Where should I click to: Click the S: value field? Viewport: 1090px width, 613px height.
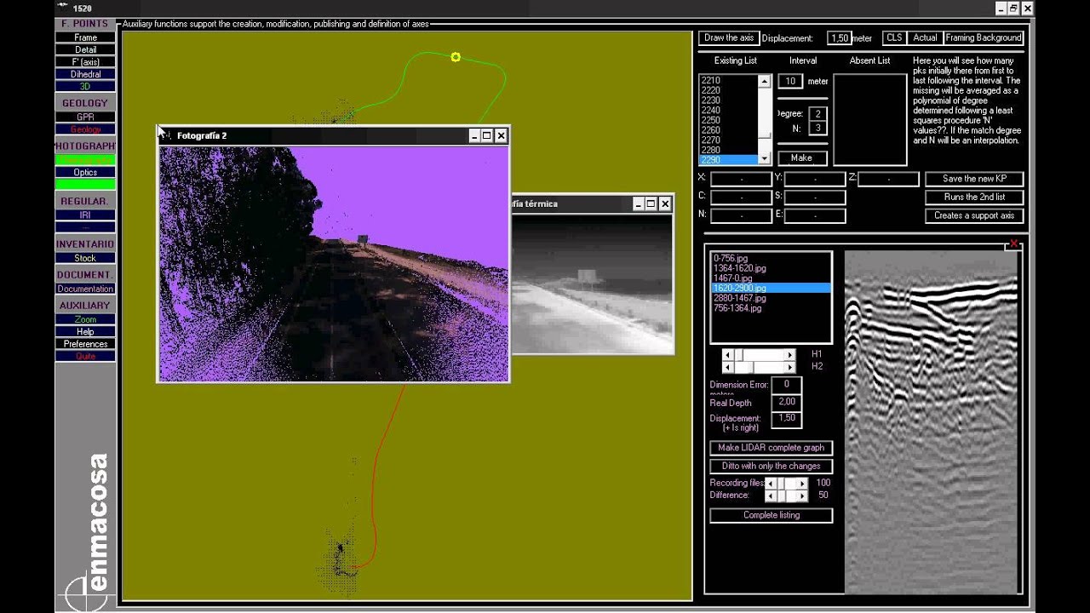(814, 197)
